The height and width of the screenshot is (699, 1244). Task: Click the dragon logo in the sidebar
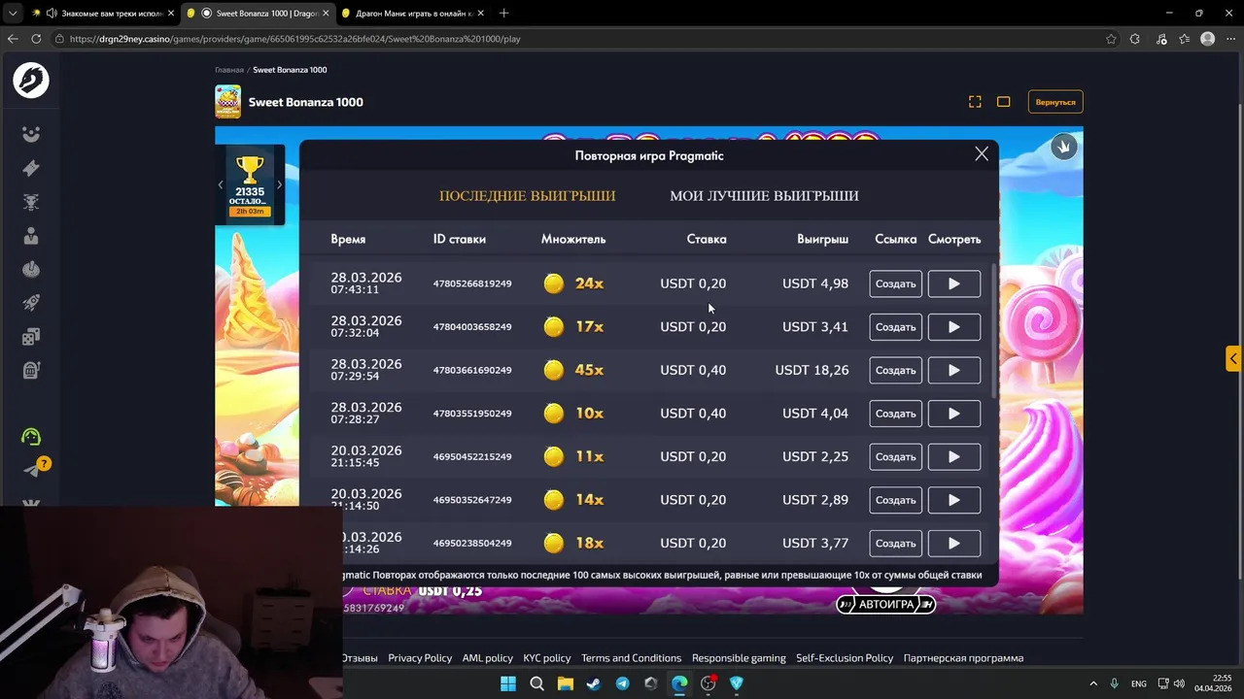[x=31, y=81]
